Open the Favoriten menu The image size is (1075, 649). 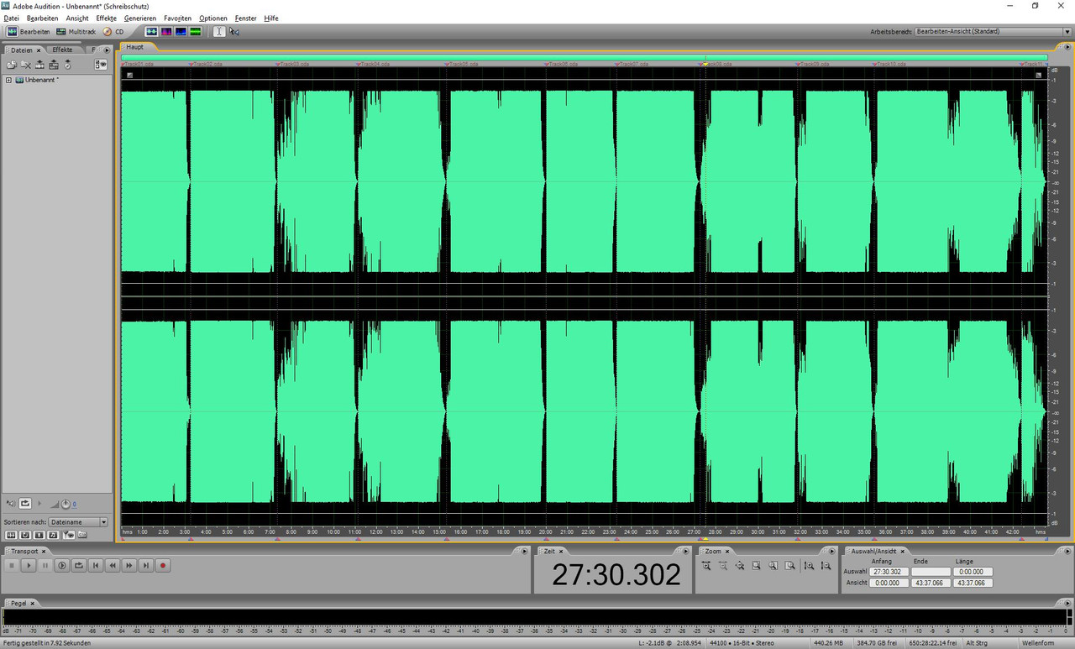point(178,18)
